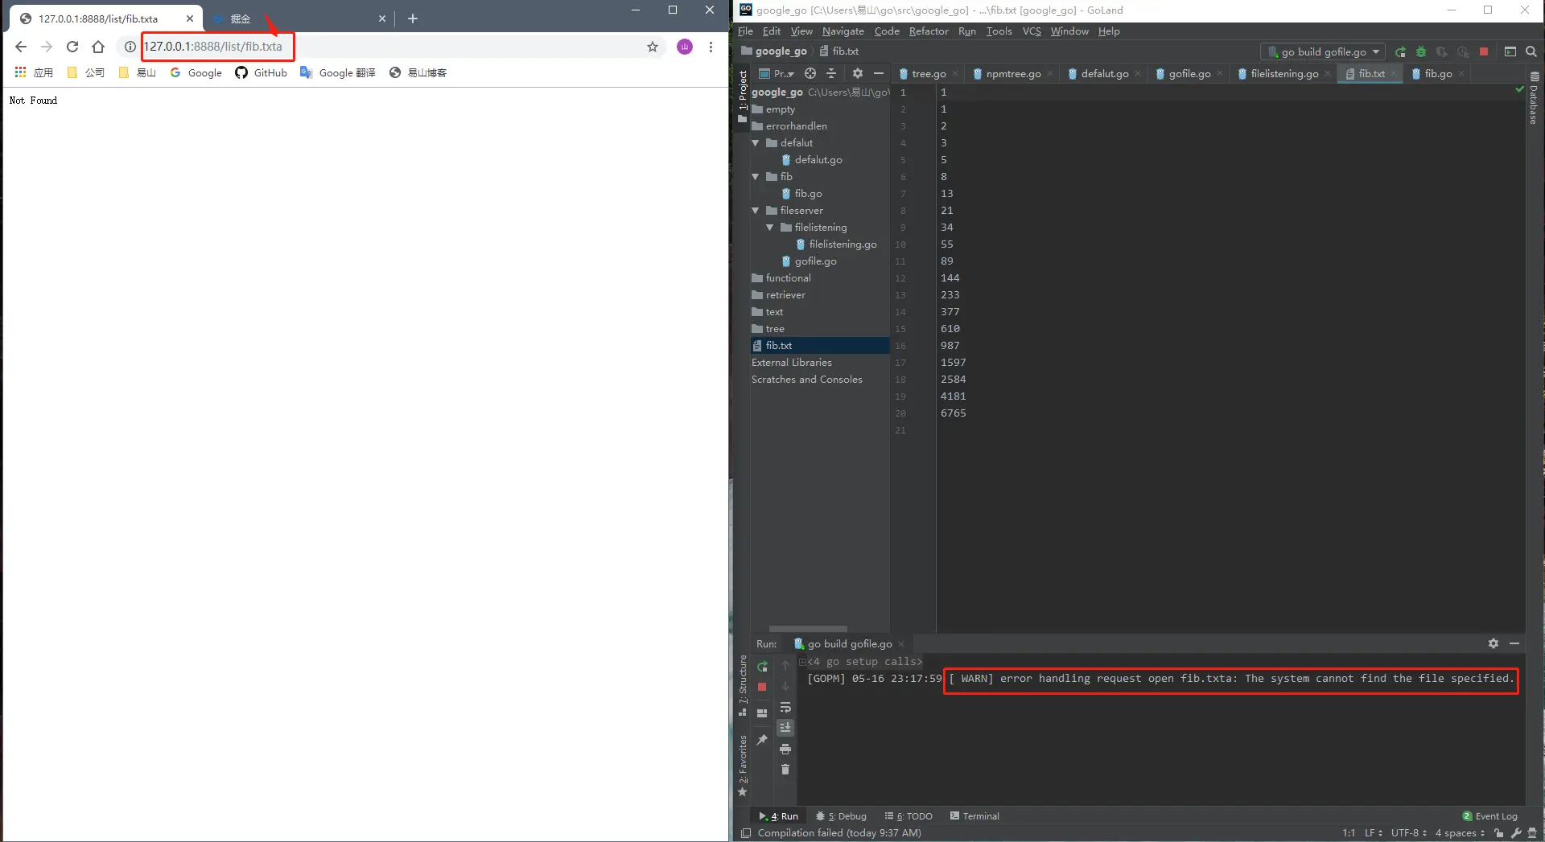Screen dimensions: 1545x842
Task: Collapse the filelistening folder
Action: [770, 228]
